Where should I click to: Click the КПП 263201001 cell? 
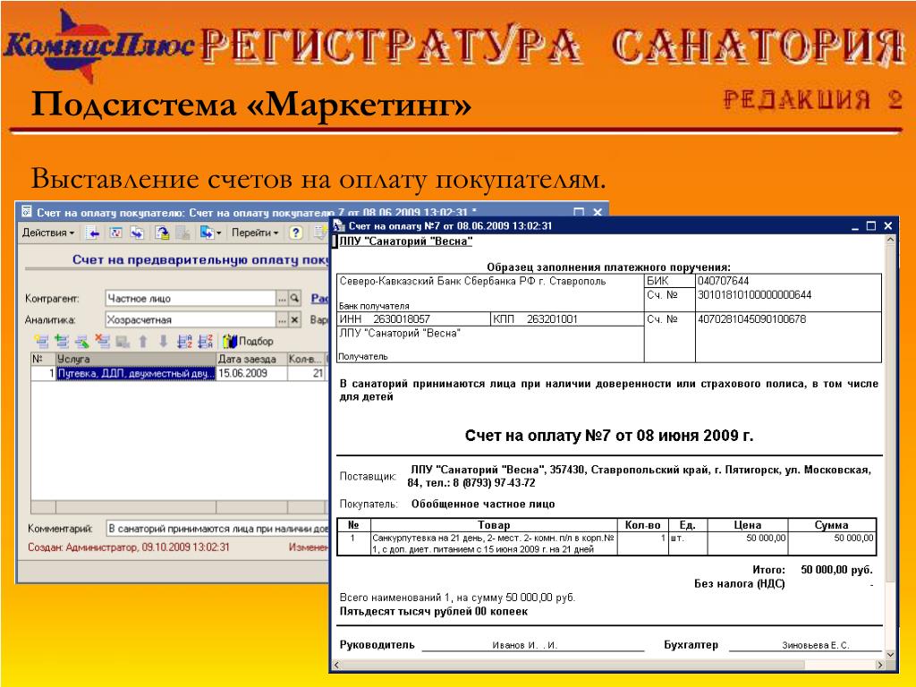pyautogui.click(x=567, y=319)
